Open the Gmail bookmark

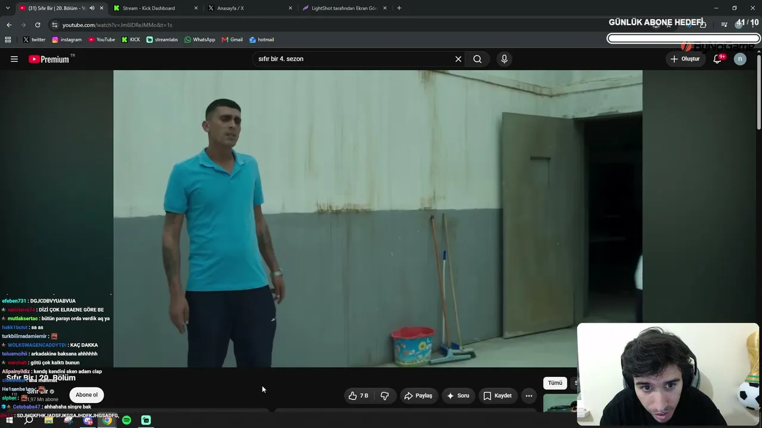point(232,40)
